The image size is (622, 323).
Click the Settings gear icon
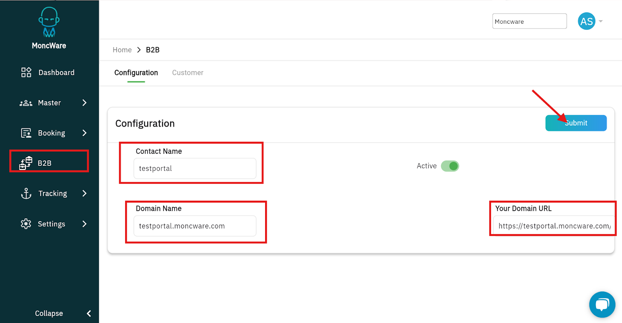point(26,224)
